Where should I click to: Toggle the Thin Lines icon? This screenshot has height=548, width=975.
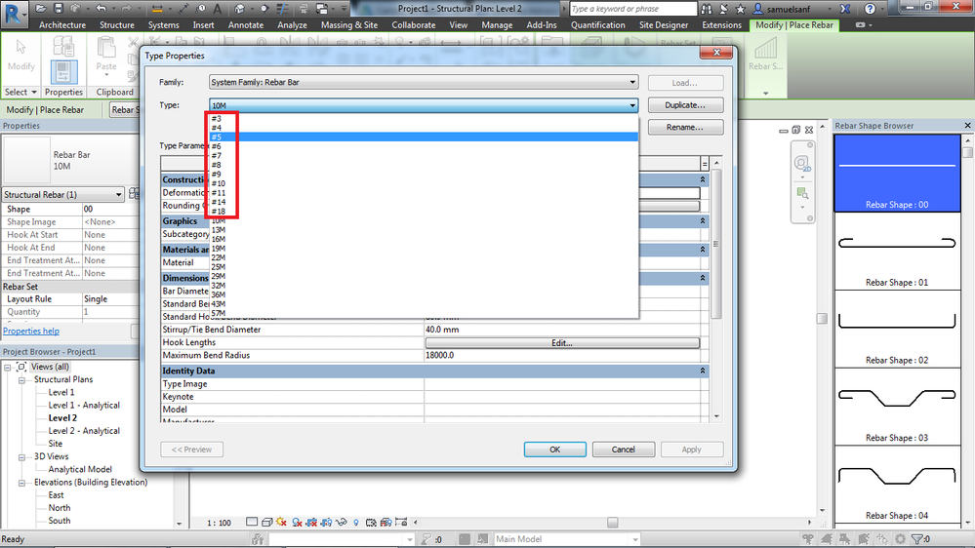pos(282,9)
